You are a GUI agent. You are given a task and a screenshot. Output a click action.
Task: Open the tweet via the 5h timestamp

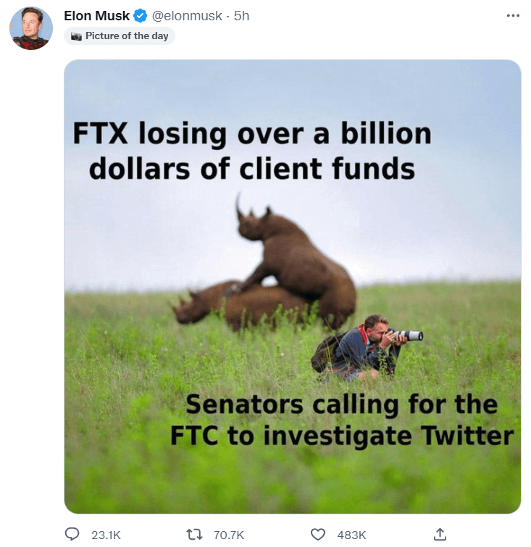241,16
